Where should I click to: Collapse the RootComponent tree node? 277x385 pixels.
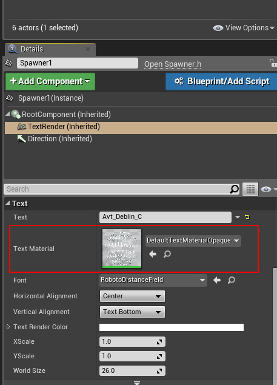click(x=8, y=114)
